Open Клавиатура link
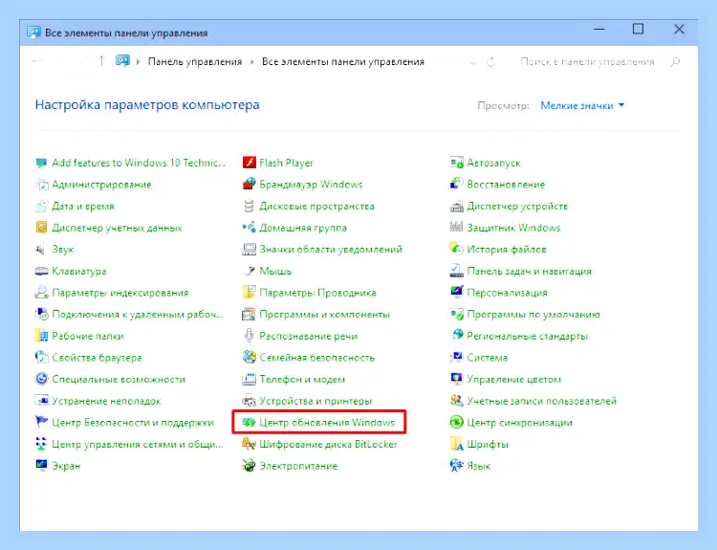This screenshot has width=717, height=550. click(x=79, y=271)
